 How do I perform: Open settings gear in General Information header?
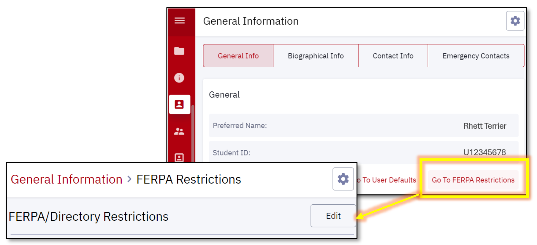pos(515,21)
